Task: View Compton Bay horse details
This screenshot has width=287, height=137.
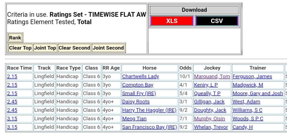Action: coord(138,85)
